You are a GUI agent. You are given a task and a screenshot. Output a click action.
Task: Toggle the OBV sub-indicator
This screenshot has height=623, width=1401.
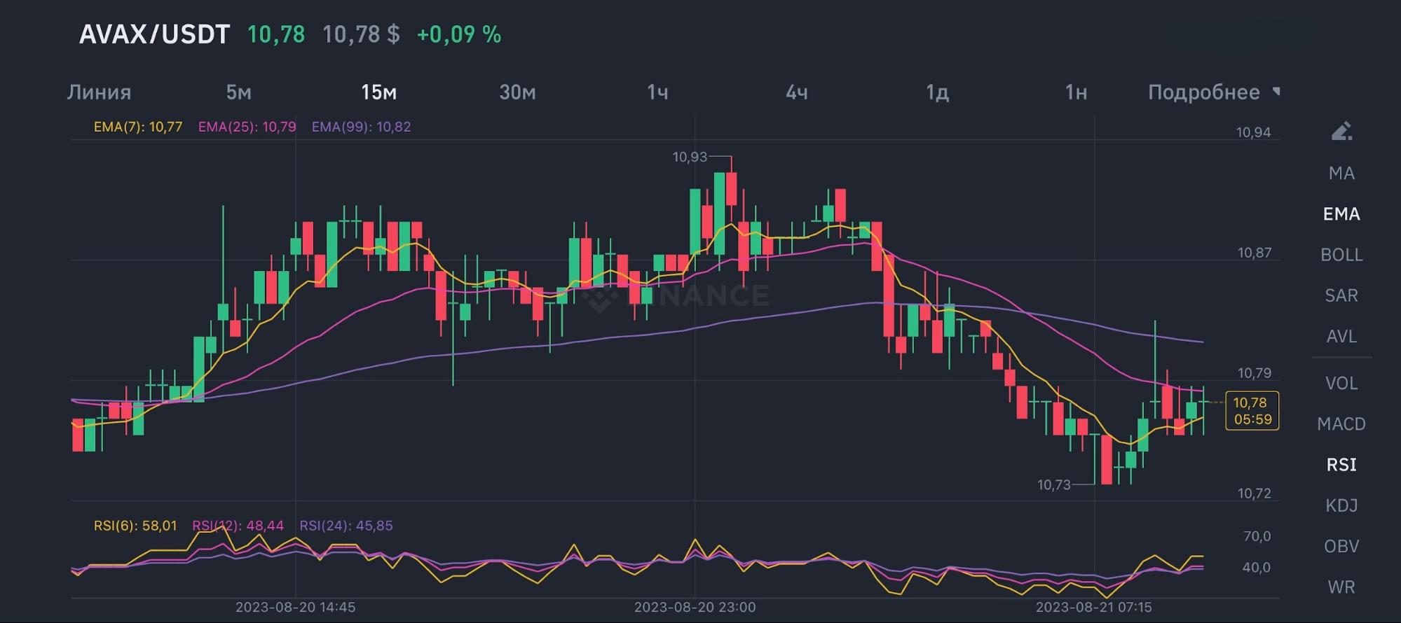click(1341, 546)
